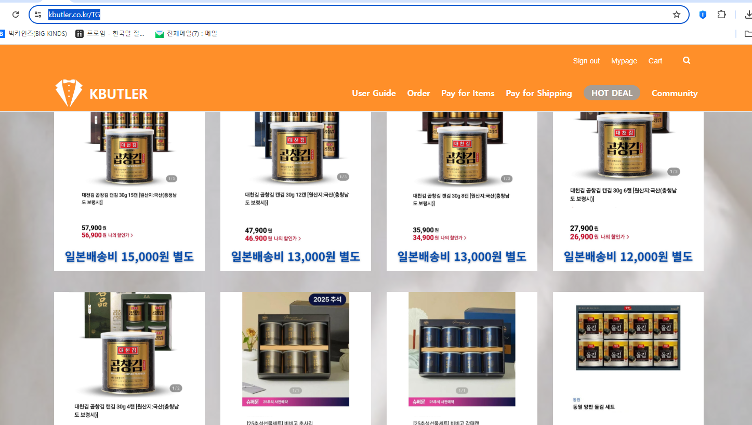Bookmark this page with the star icon

(676, 15)
